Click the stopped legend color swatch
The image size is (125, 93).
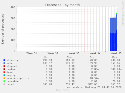pos(4,66)
